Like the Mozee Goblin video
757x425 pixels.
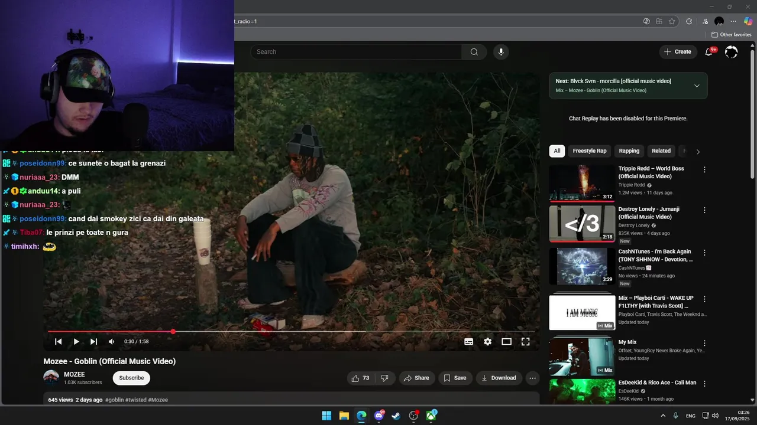point(361,378)
